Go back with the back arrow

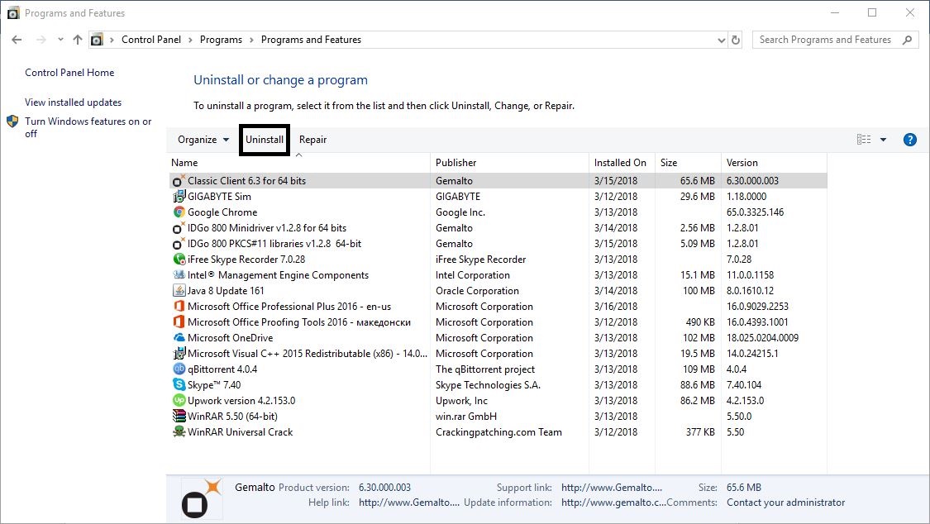[17, 40]
